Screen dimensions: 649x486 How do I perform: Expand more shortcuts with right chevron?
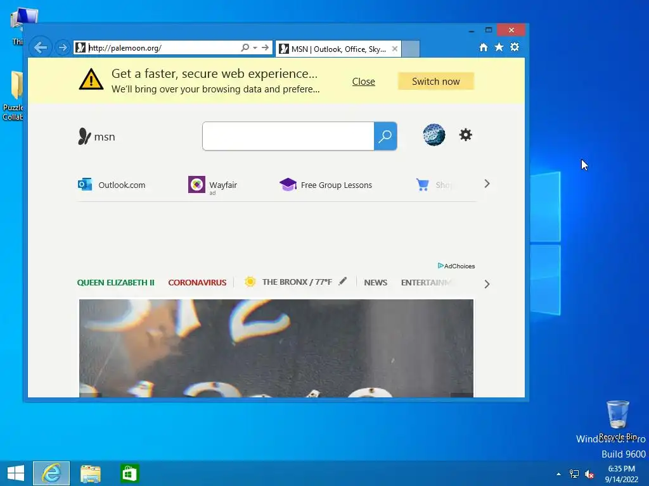tap(487, 184)
